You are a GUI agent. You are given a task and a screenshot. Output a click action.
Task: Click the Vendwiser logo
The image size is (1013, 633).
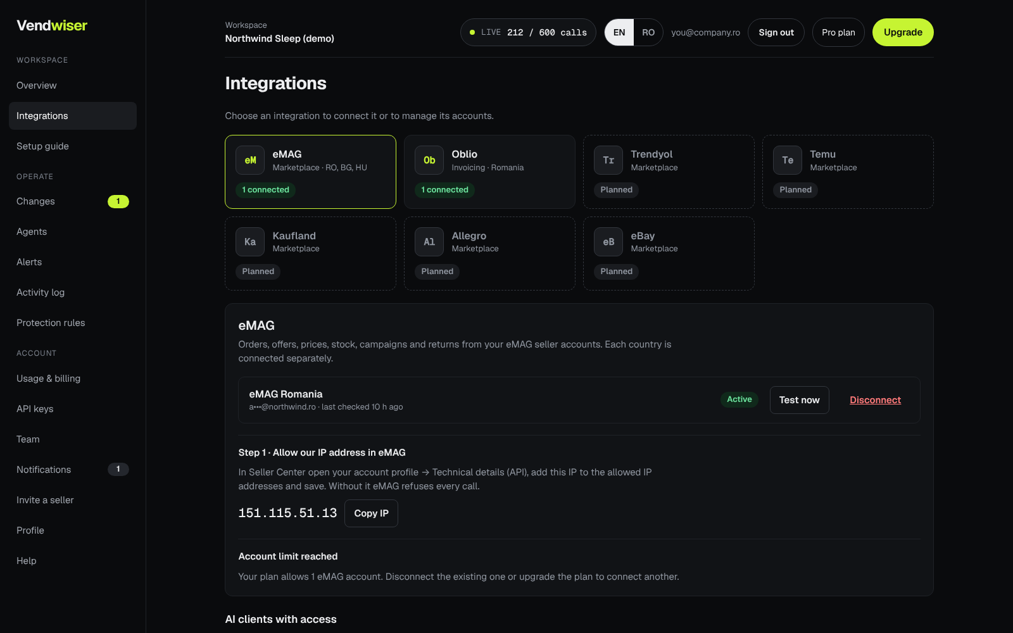(x=52, y=25)
